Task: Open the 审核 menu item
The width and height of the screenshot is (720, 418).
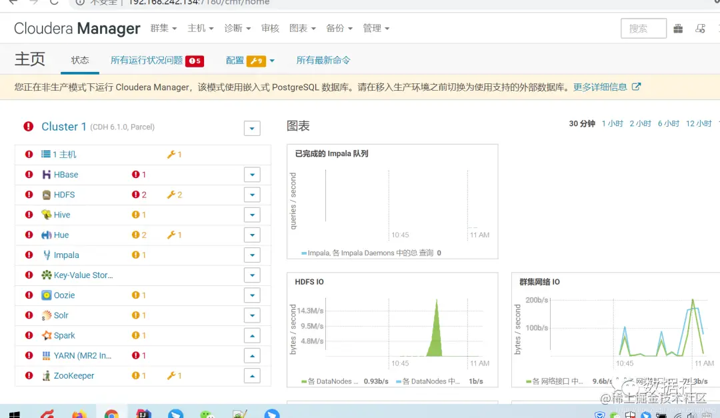Action: [270, 29]
